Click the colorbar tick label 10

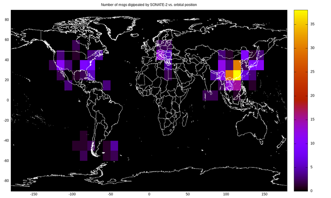(312, 143)
